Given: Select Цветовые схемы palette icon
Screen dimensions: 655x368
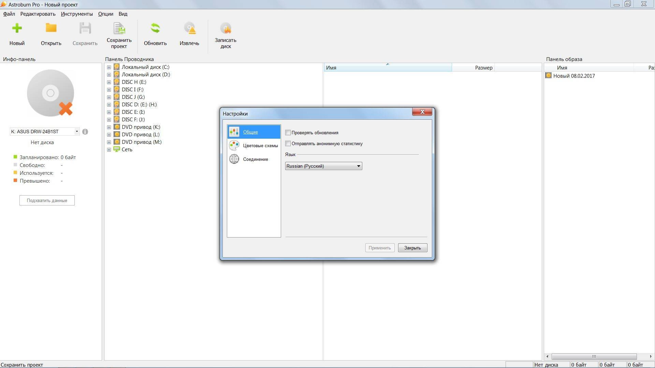Looking at the screenshot, I should coord(234,145).
